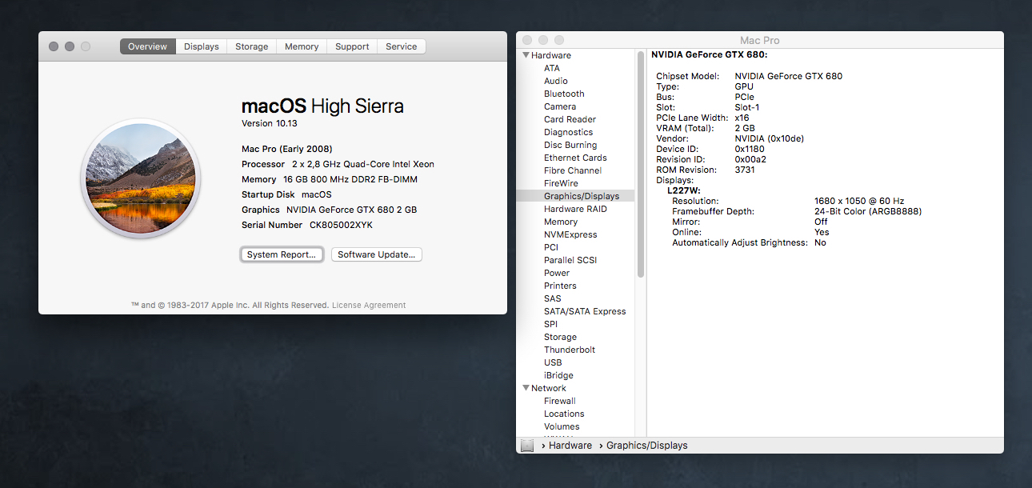This screenshot has height=488, width=1032.
Task: Select FireWire in the sidebar
Action: (561, 183)
